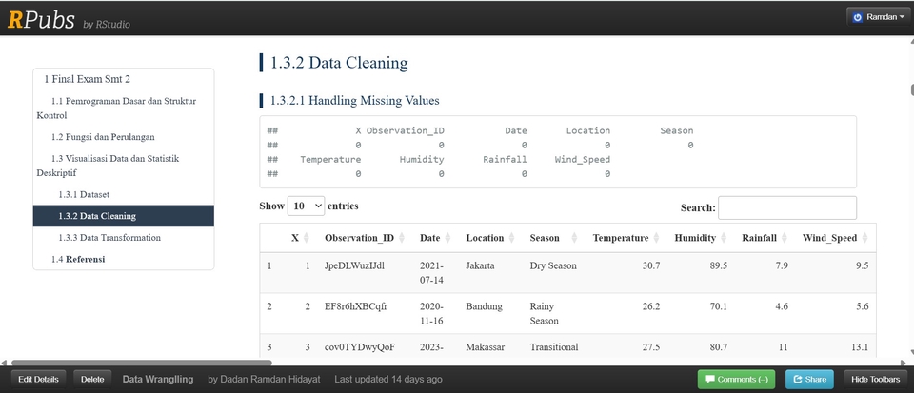The height and width of the screenshot is (393, 914).
Task: Click the table Search input field
Action: [786, 207]
